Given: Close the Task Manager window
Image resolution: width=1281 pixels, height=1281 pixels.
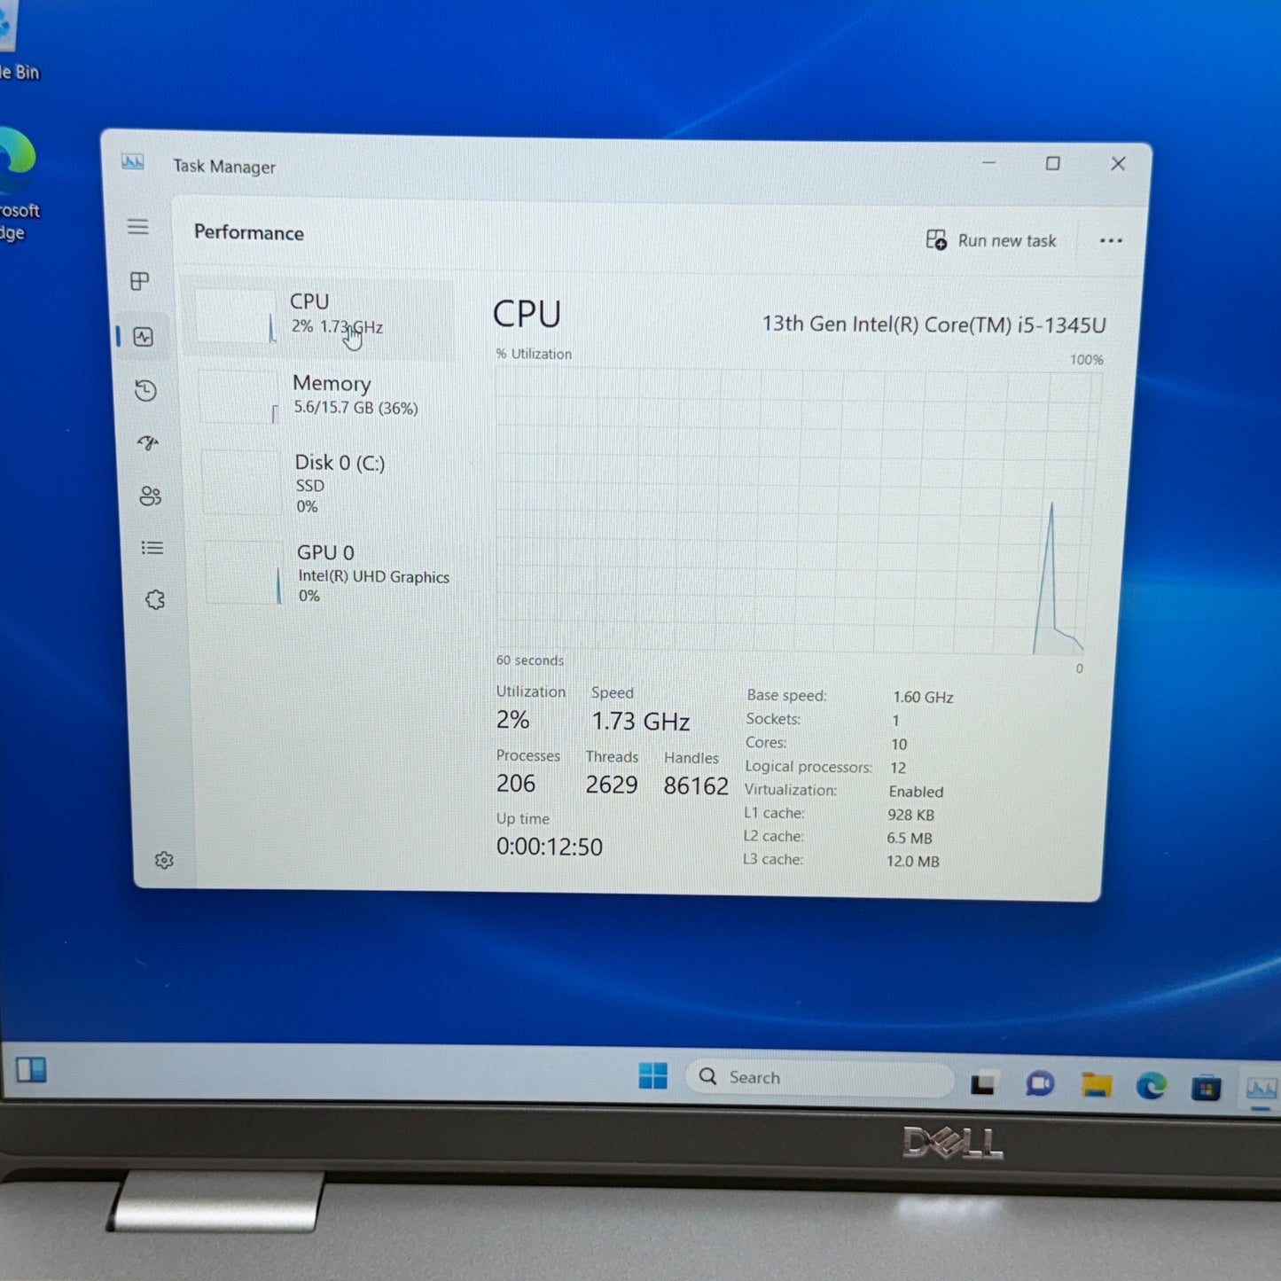Looking at the screenshot, I should (x=1118, y=163).
